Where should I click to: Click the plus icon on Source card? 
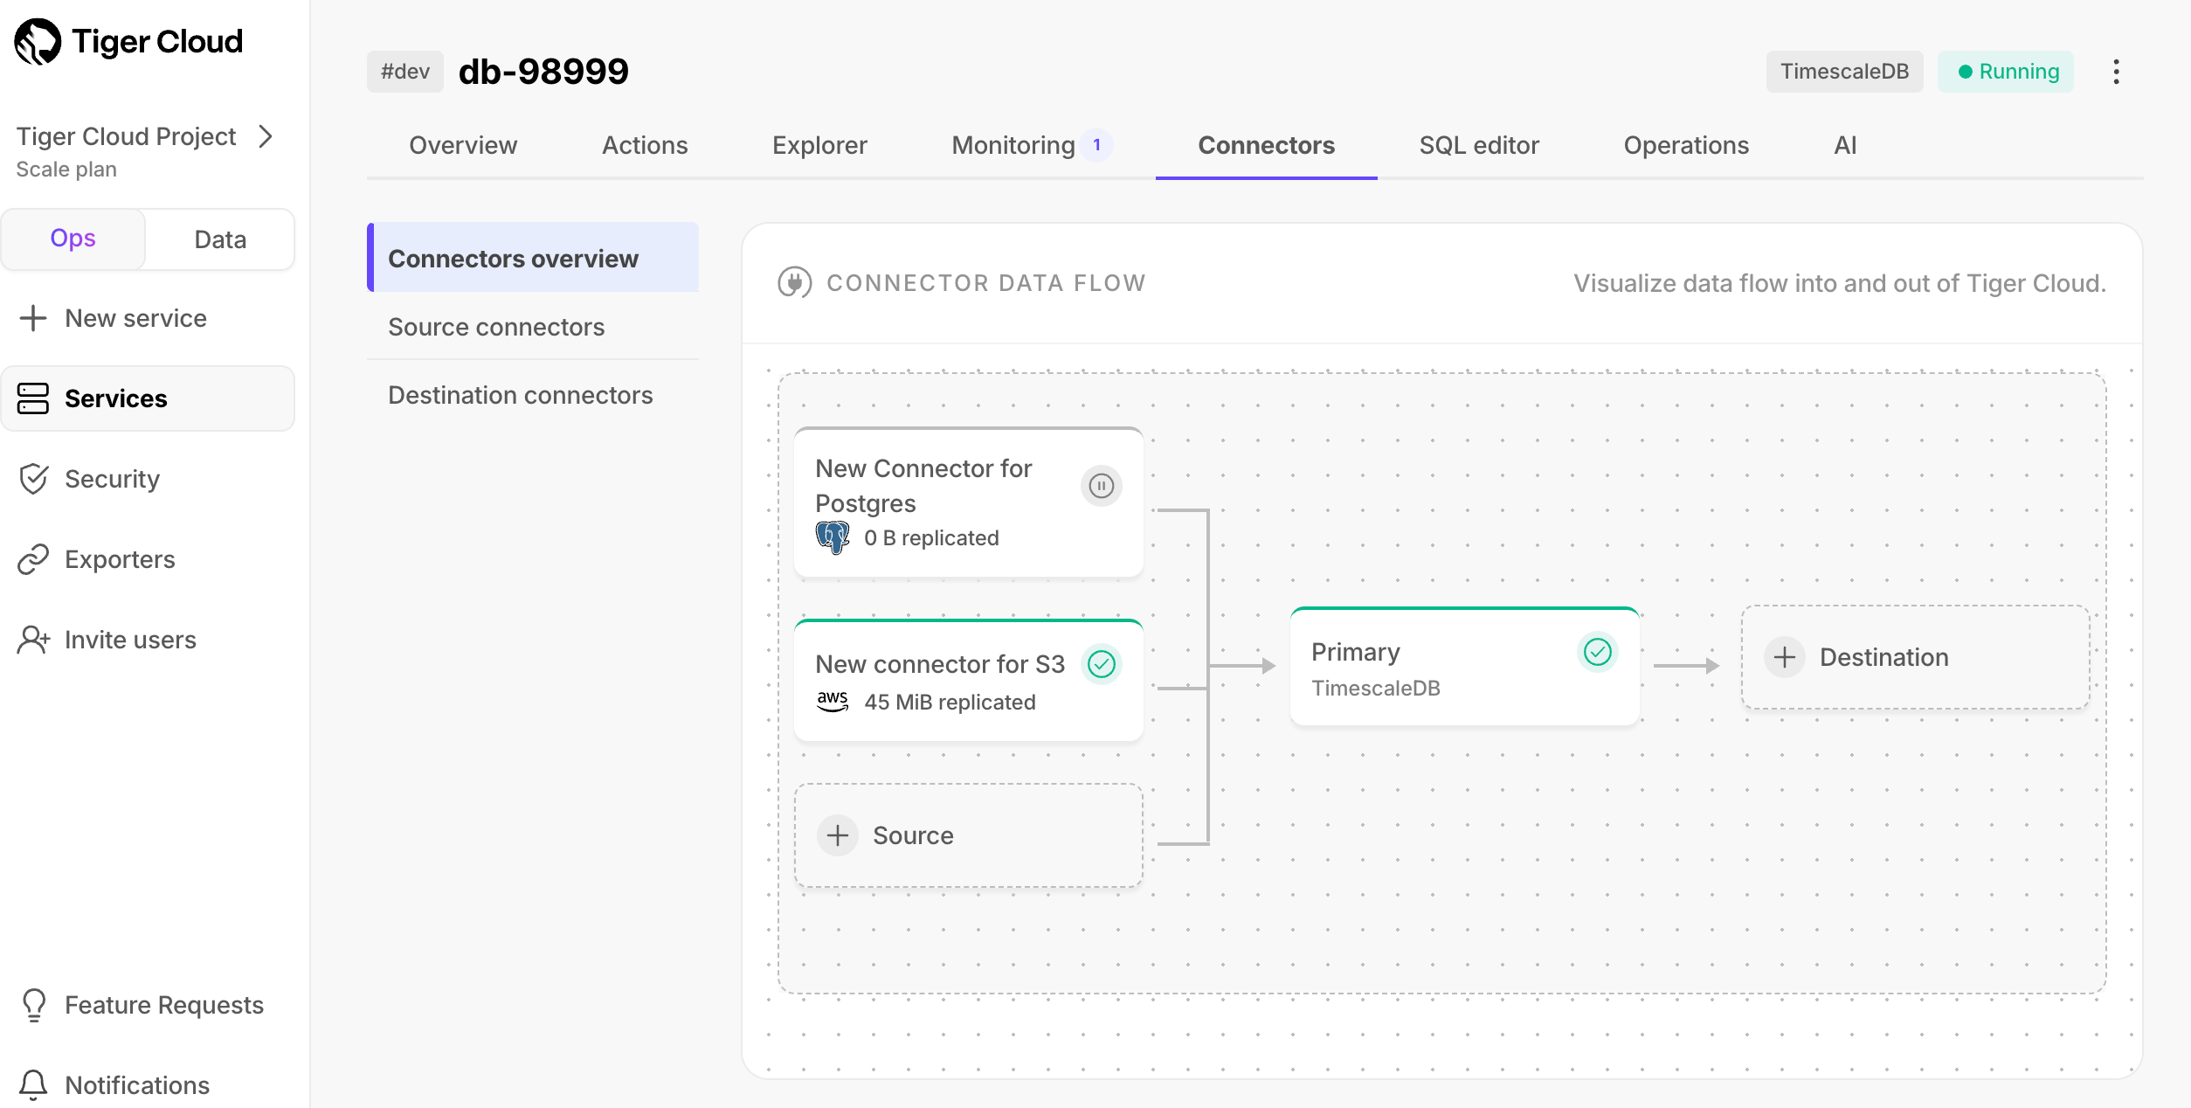click(838, 835)
